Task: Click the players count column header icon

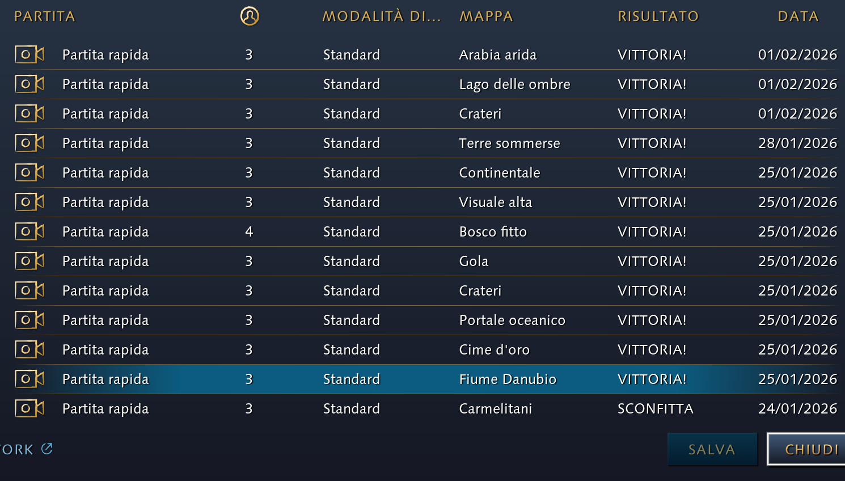Action: click(x=250, y=16)
